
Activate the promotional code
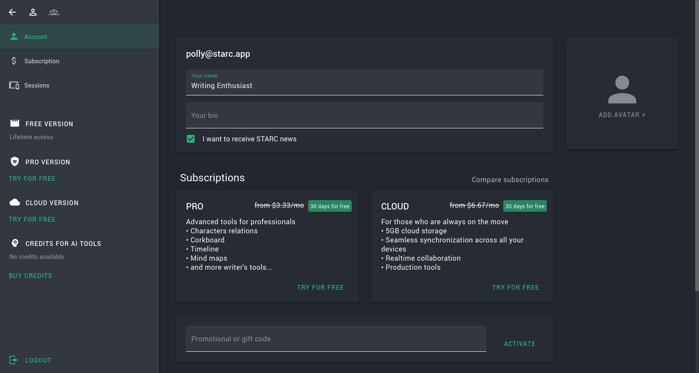click(519, 344)
